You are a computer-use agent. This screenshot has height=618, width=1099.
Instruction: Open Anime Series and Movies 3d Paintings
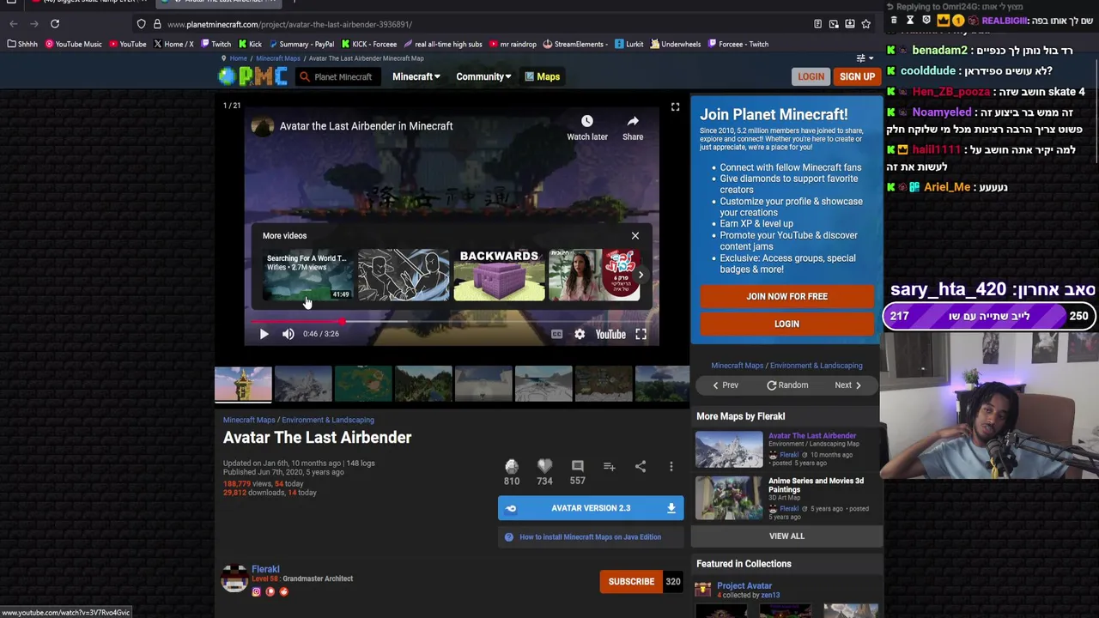click(816, 486)
